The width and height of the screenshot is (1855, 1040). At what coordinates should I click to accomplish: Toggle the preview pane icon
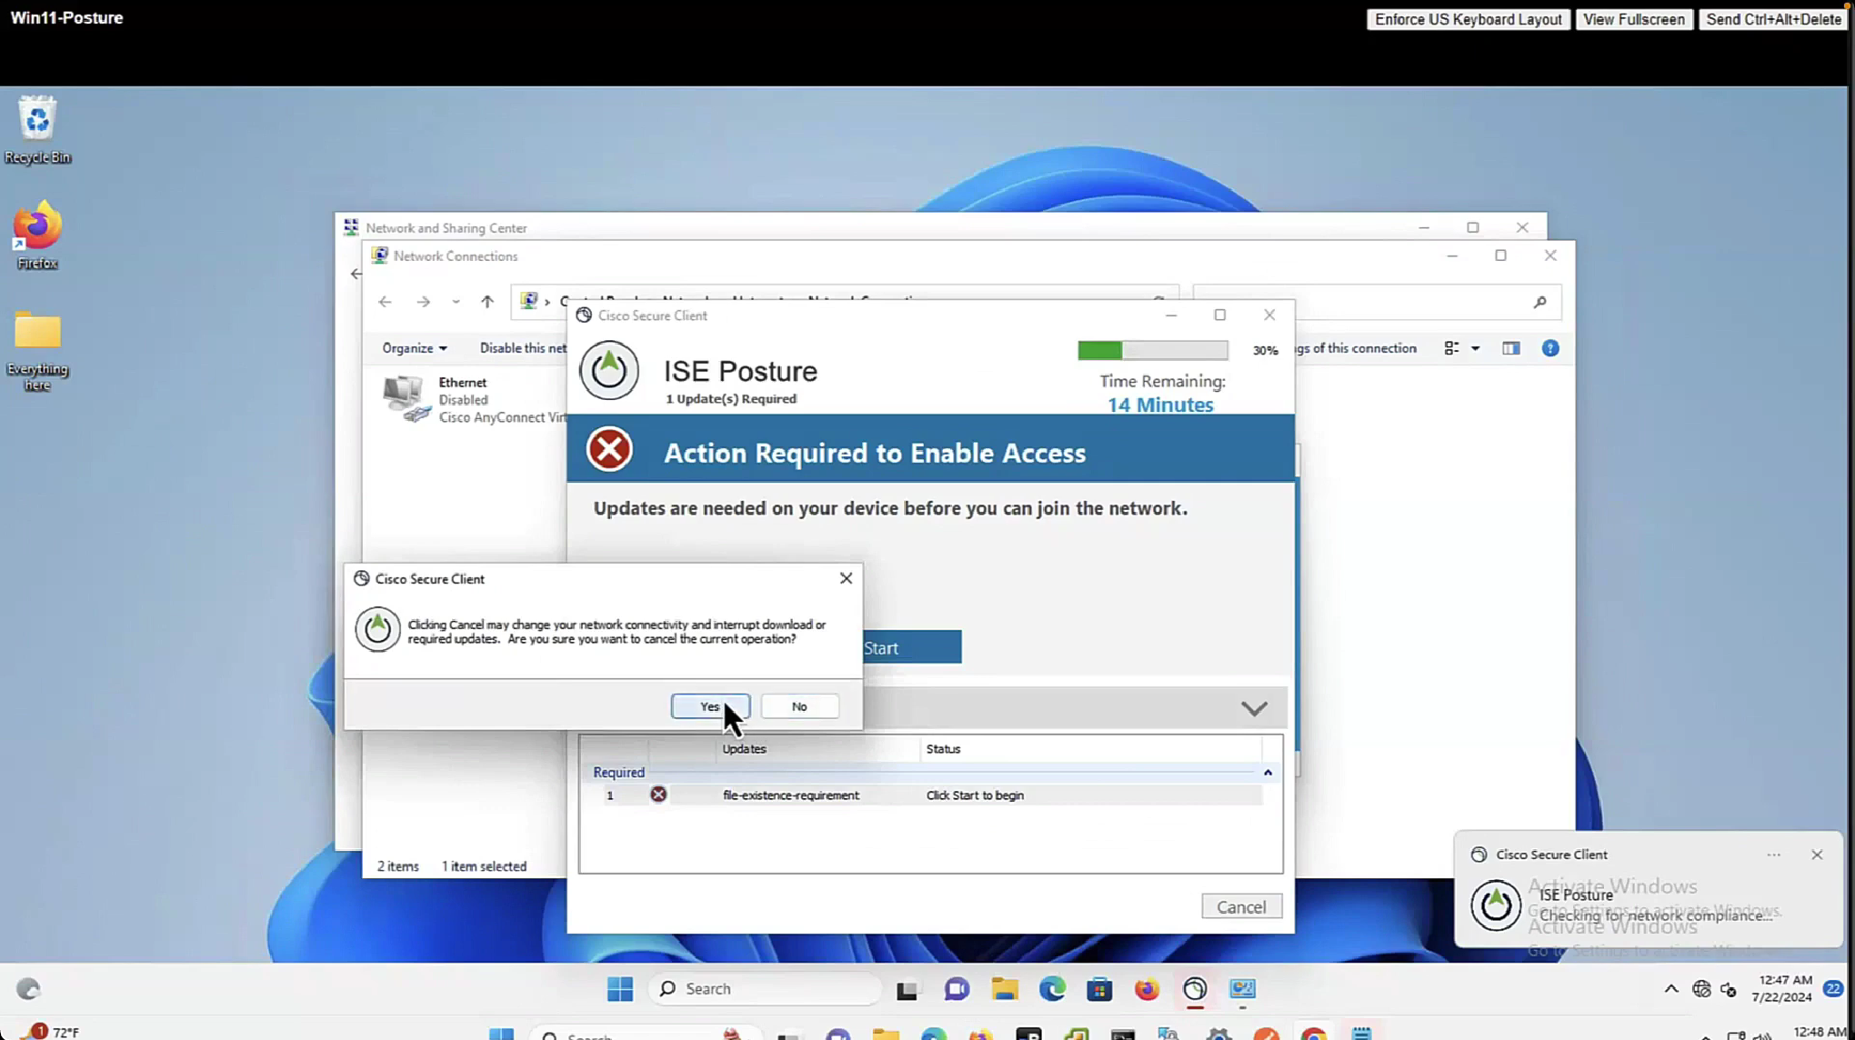tap(1510, 348)
